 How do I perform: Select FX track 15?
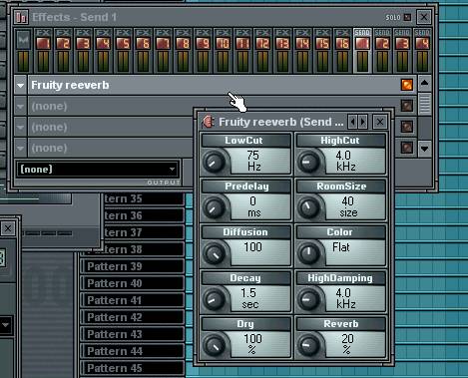point(322,51)
